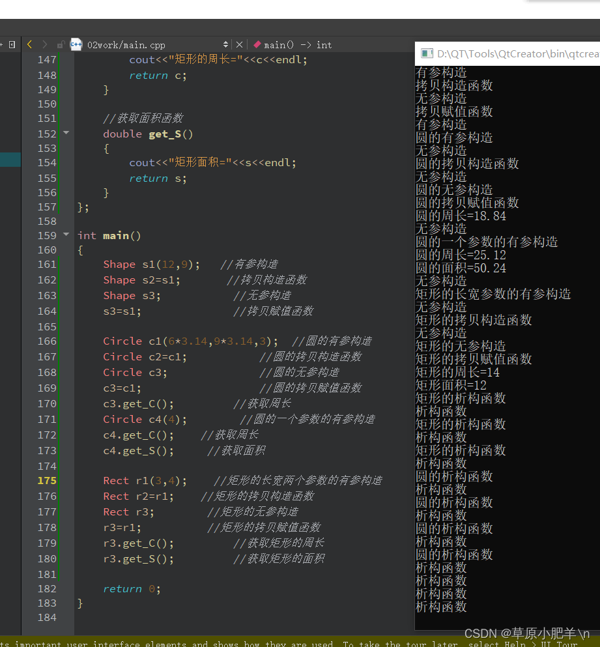The width and height of the screenshot is (600, 647).
Task: Click the split panel icon in toolbar
Action: click(12, 44)
